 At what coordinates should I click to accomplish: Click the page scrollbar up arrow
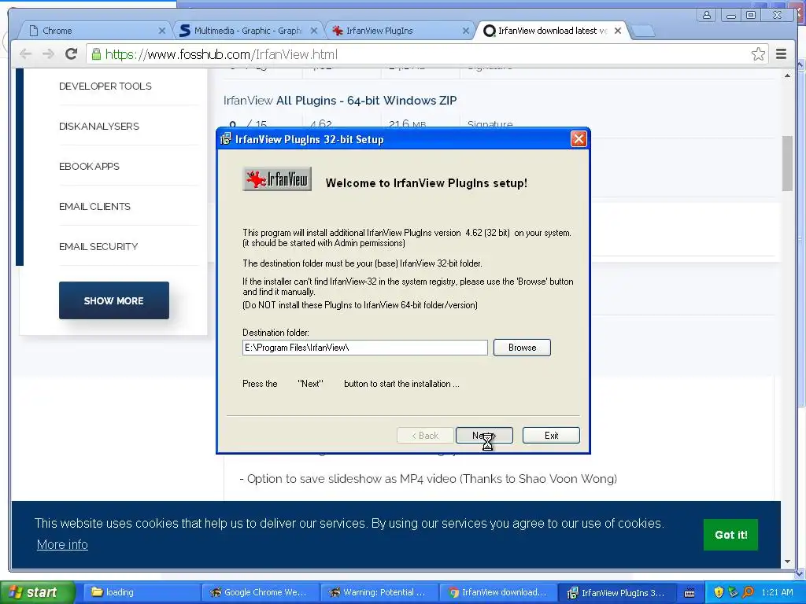coord(787,75)
